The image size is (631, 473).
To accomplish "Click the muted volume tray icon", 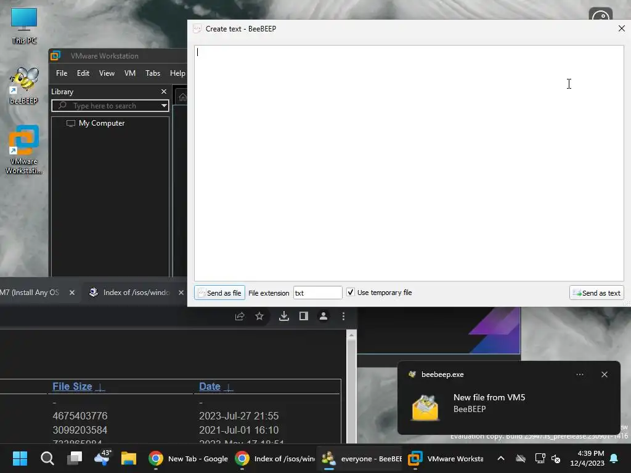I will tap(556, 458).
